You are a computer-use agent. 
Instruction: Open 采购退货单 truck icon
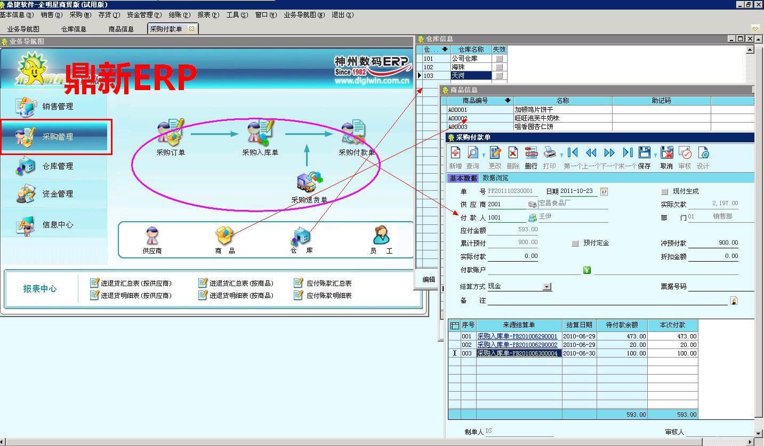310,181
